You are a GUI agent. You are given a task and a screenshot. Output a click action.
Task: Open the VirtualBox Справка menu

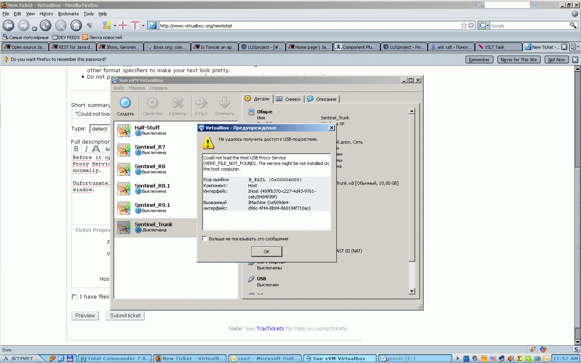pyautogui.click(x=158, y=88)
